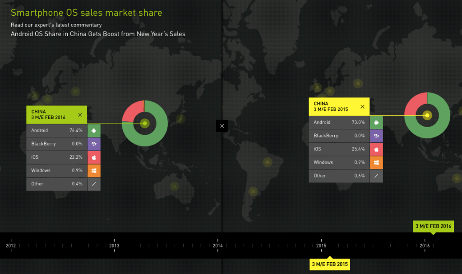Close the split comparison view

pyautogui.click(x=222, y=126)
